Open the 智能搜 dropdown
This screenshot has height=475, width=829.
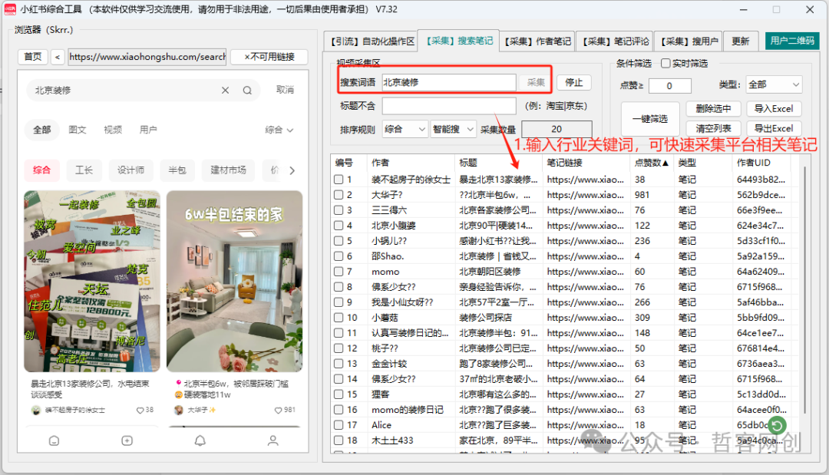(x=453, y=130)
